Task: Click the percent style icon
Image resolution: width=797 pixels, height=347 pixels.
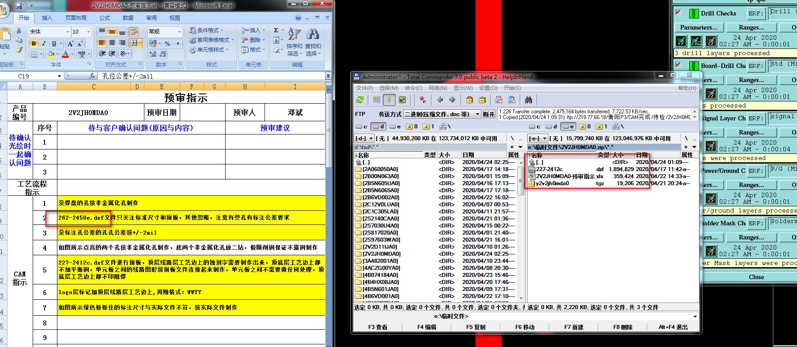Action: pos(167,43)
